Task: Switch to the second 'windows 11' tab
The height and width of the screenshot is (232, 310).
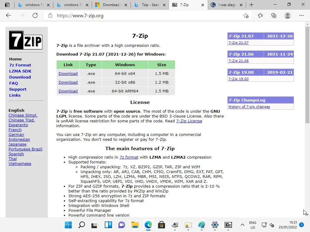Action: [72, 5]
